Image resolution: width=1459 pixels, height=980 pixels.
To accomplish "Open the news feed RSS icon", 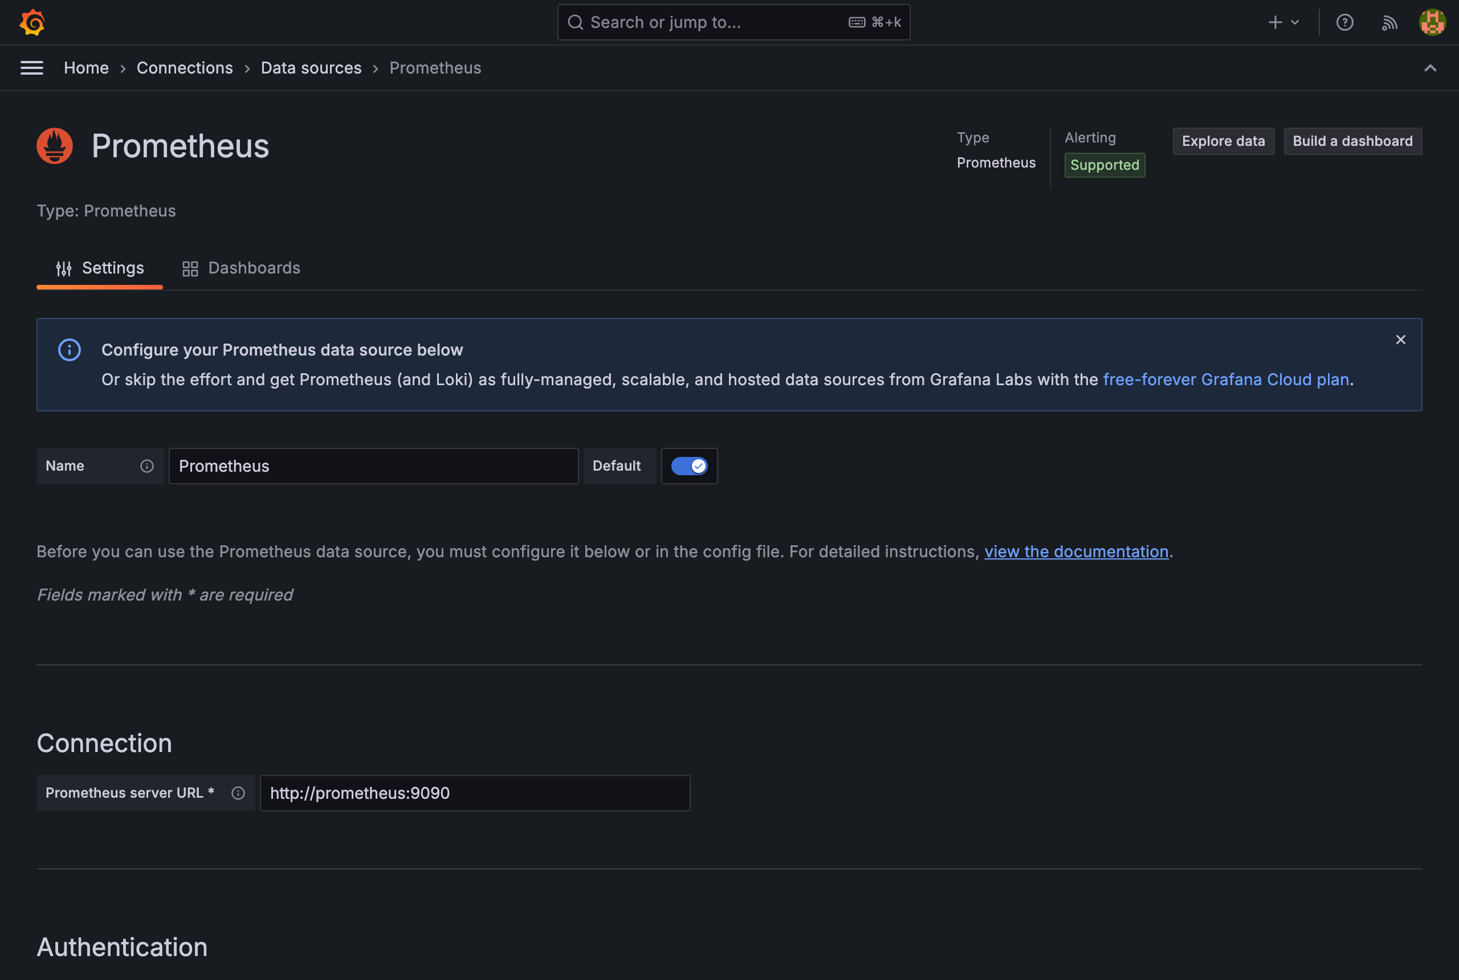I will click(1389, 22).
